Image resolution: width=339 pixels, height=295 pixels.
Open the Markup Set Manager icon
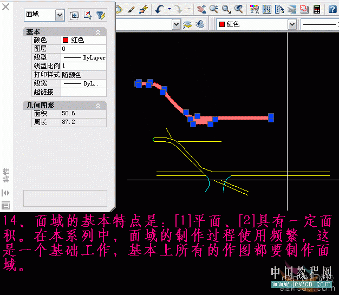pos(304,9)
